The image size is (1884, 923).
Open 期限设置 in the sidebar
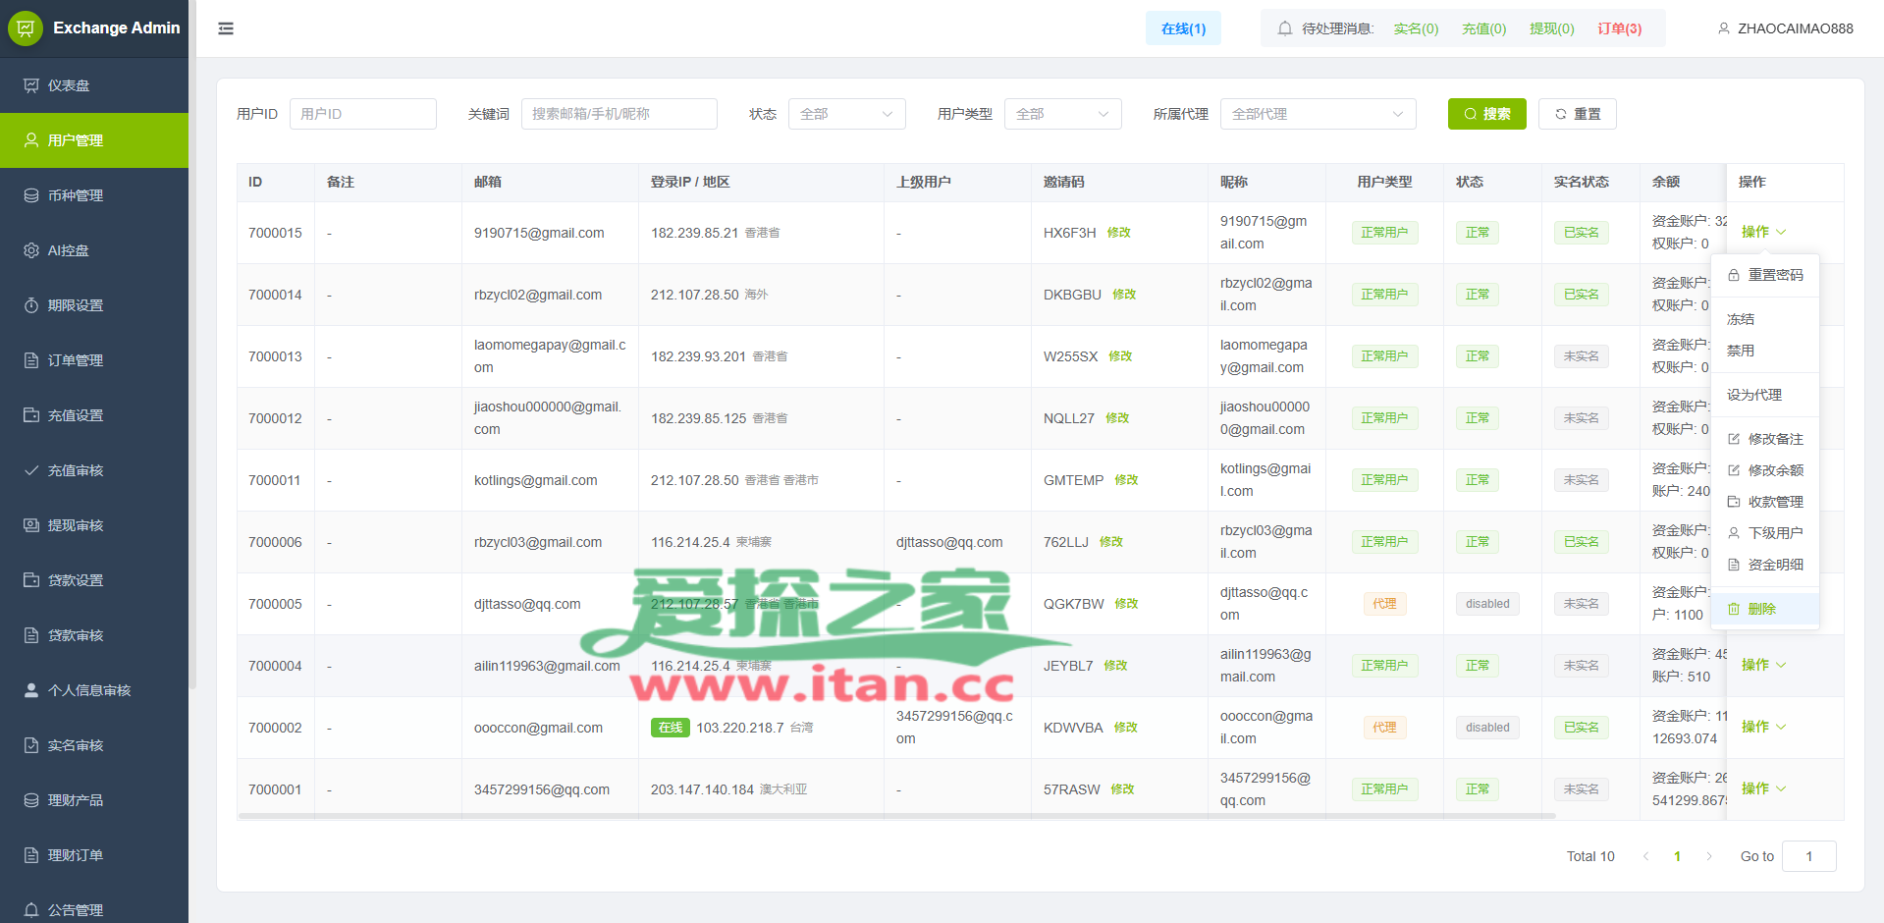tap(76, 305)
